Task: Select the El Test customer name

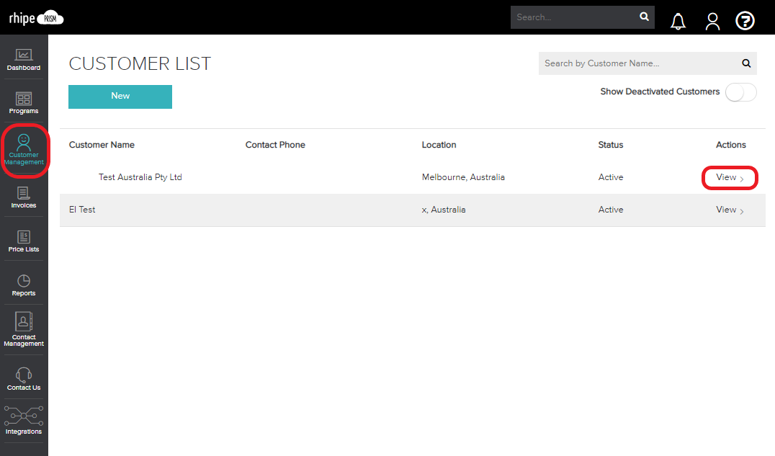Action: point(82,210)
